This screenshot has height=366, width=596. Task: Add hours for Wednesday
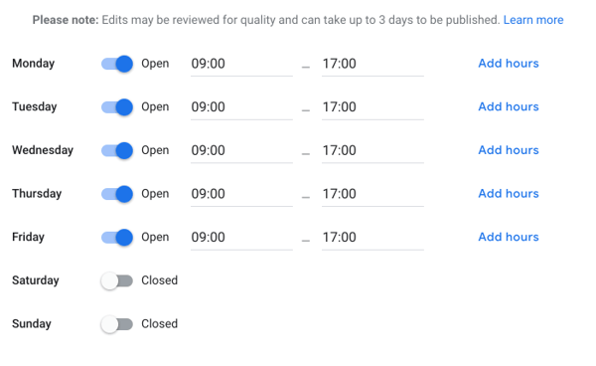point(509,150)
